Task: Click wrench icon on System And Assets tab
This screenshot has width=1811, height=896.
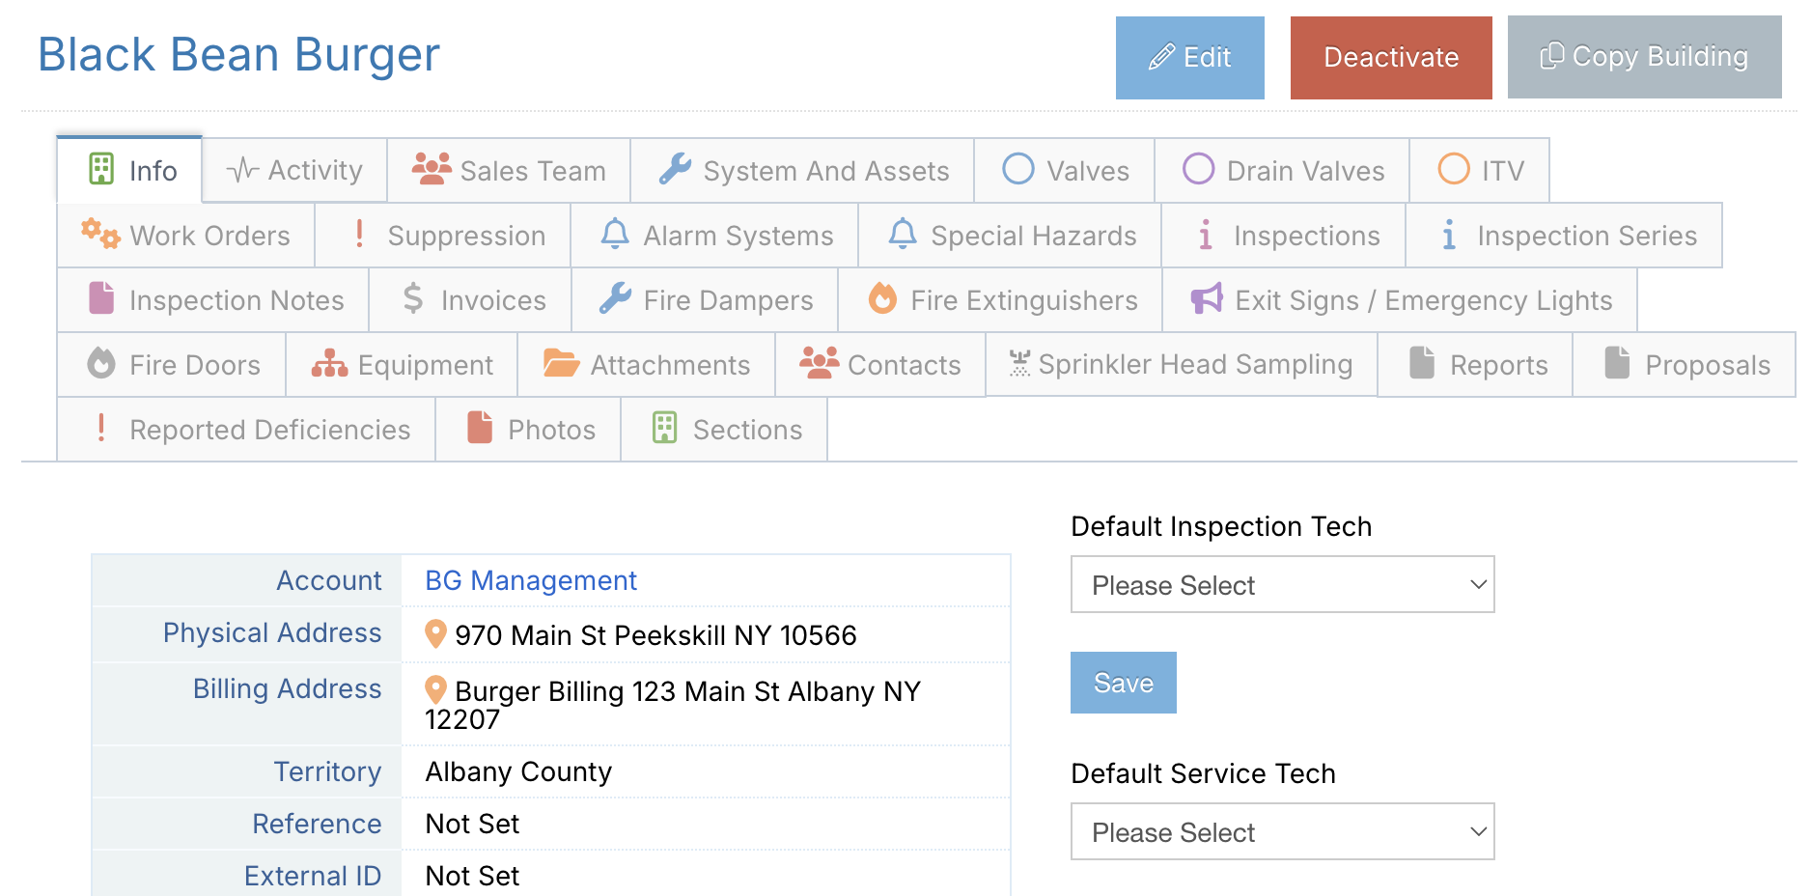Action: [x=675, y=169]
